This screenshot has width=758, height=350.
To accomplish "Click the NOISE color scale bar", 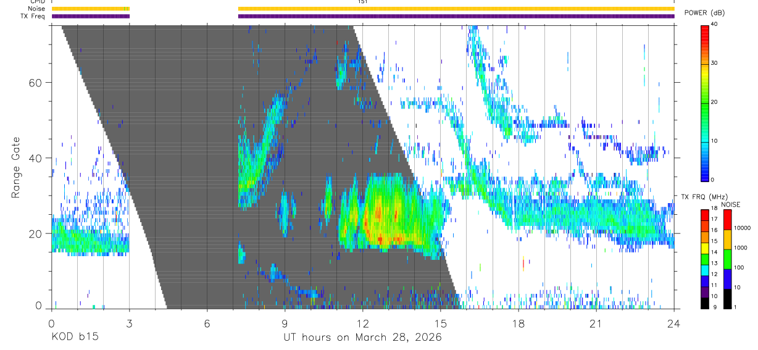I will point(728,259).
